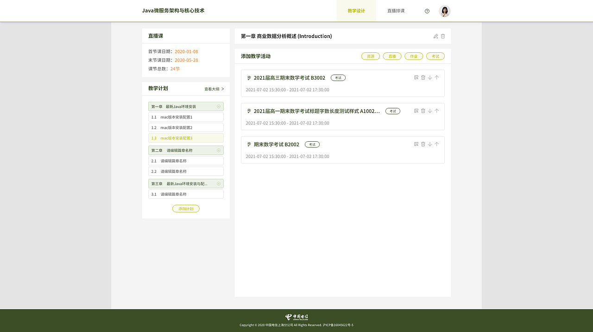This screenshot has height=332, width=593.
Task: Click the China Telecom footer logo
Action: click(296, 317)
